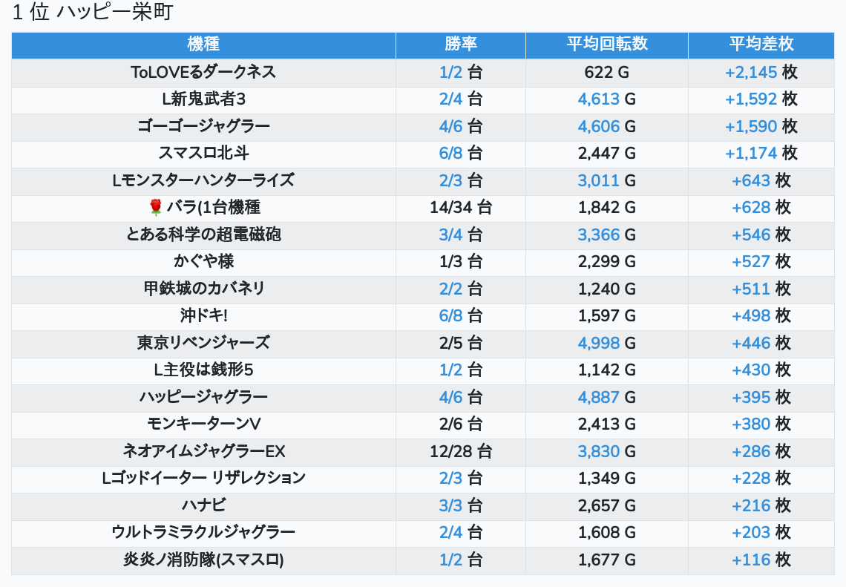Select the ゴーゴージャグラー machine name

[203, 126]
